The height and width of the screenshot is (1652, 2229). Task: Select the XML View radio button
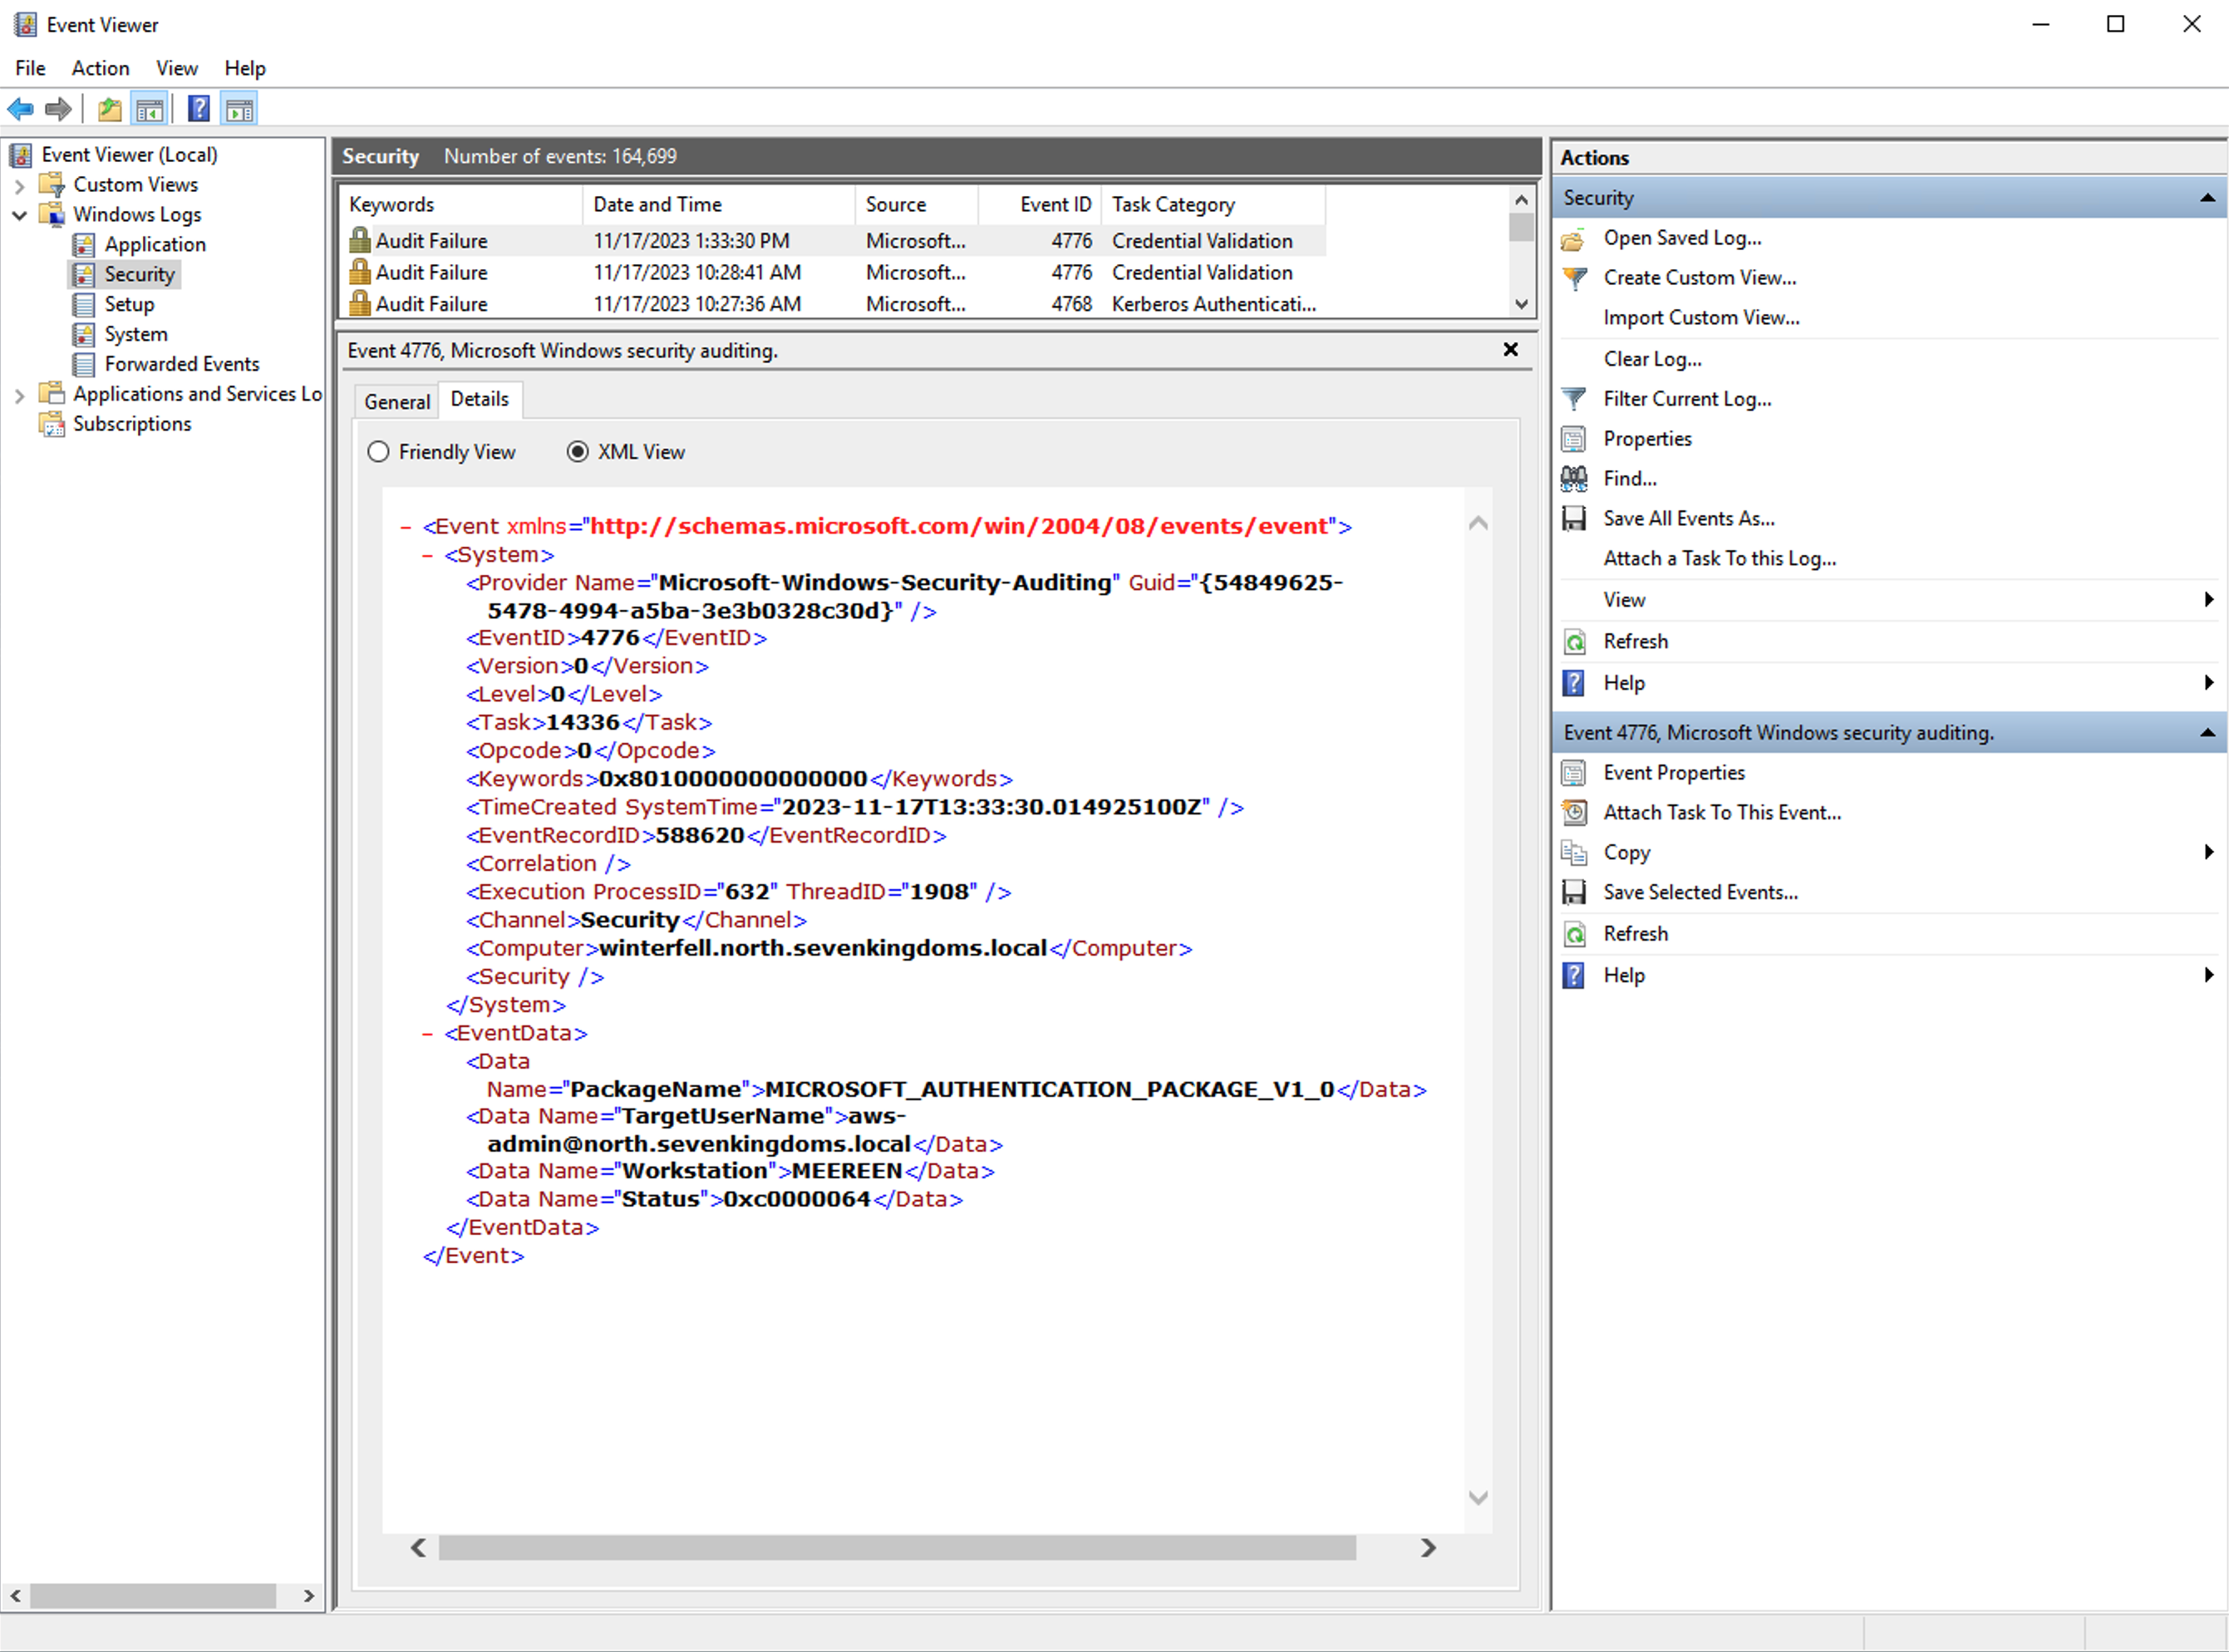coord(579,451)
